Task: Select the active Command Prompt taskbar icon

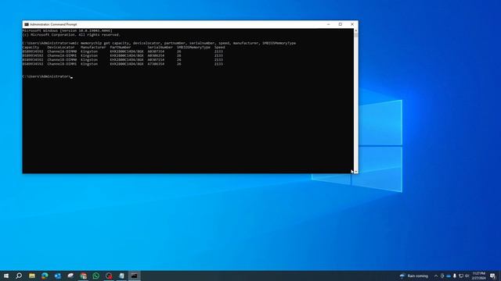Action: coord(135,276)
